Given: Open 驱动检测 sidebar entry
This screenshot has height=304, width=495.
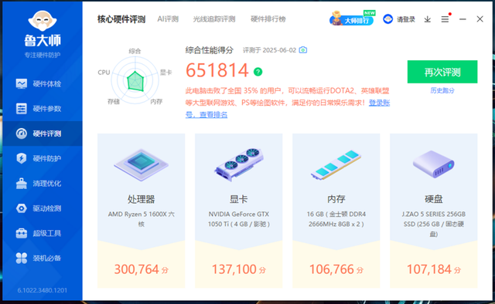Looking at the screenshot, I should point(43,208).
